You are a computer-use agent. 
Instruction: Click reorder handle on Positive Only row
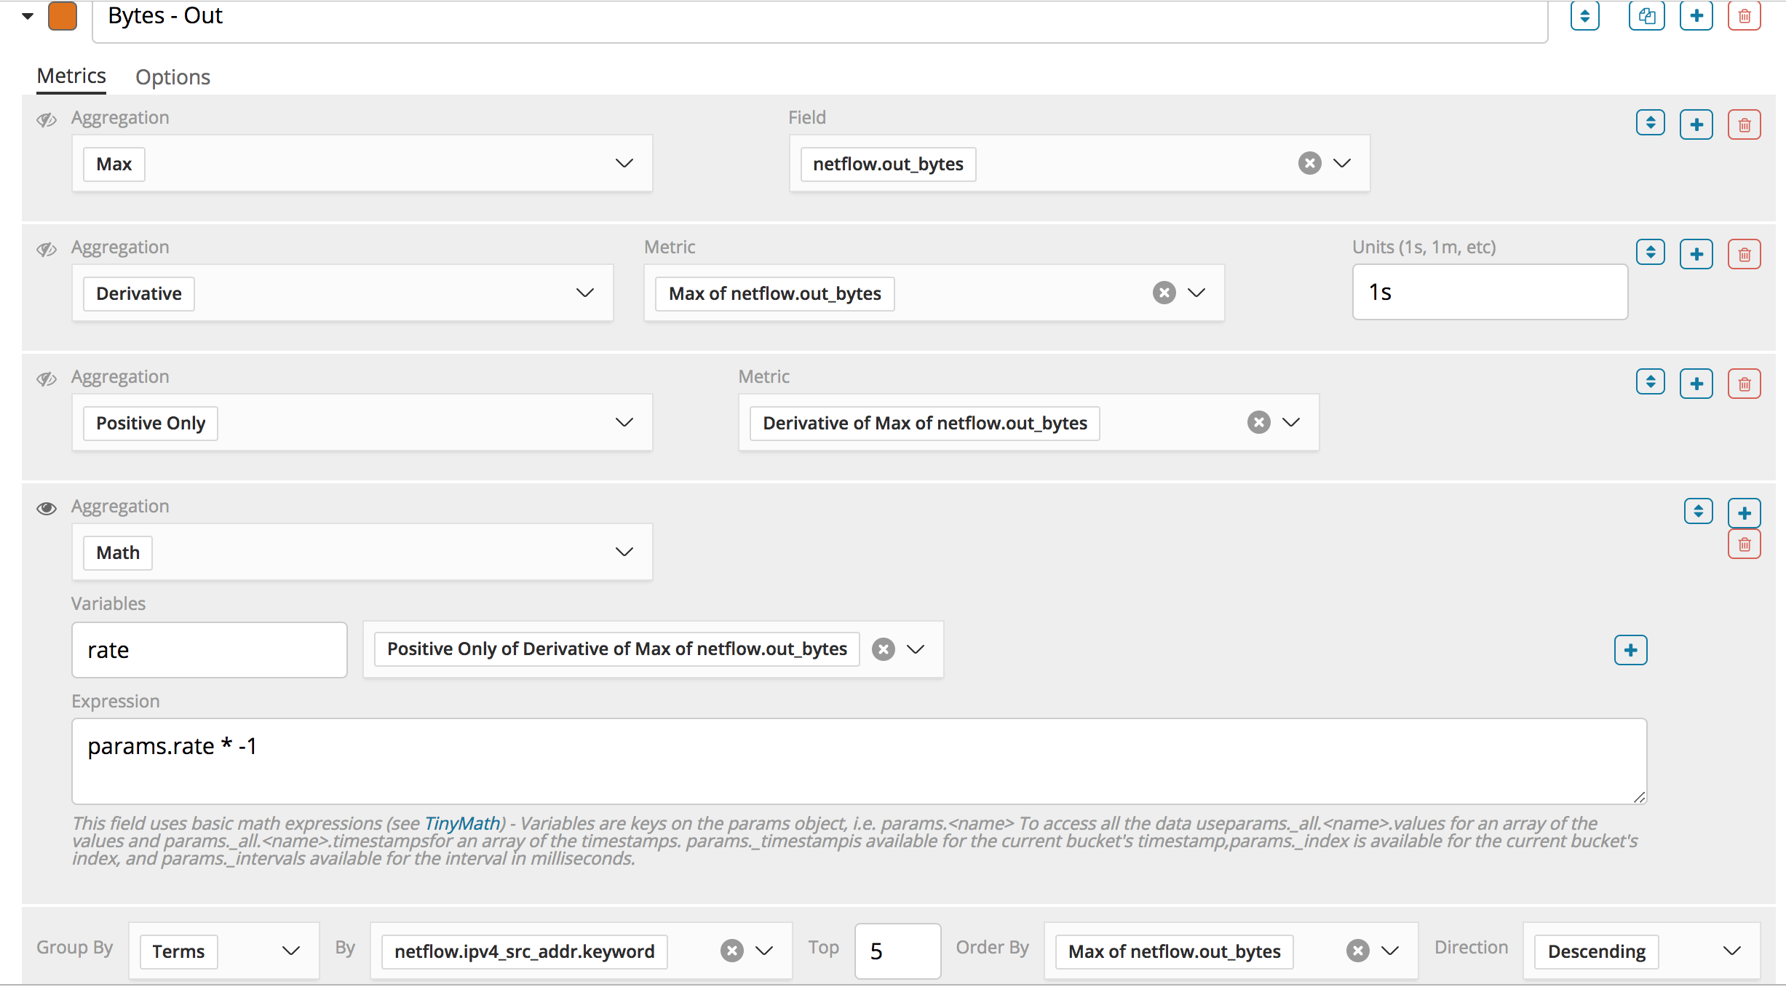1650,382
